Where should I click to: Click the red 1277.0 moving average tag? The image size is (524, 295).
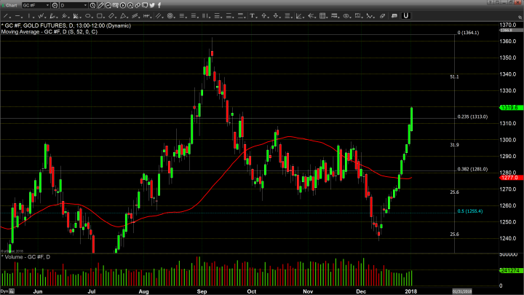click(x=511, y=178)
